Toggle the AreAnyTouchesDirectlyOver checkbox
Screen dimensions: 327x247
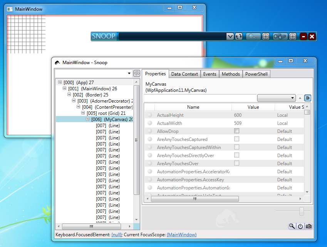(236, 155)
